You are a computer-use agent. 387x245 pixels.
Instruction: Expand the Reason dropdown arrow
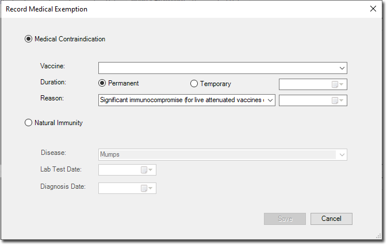click(270, 100)
